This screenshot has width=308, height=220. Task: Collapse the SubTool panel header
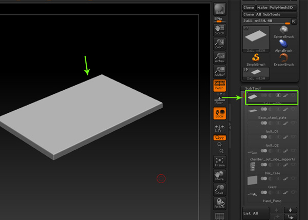[x=253, y=88]
